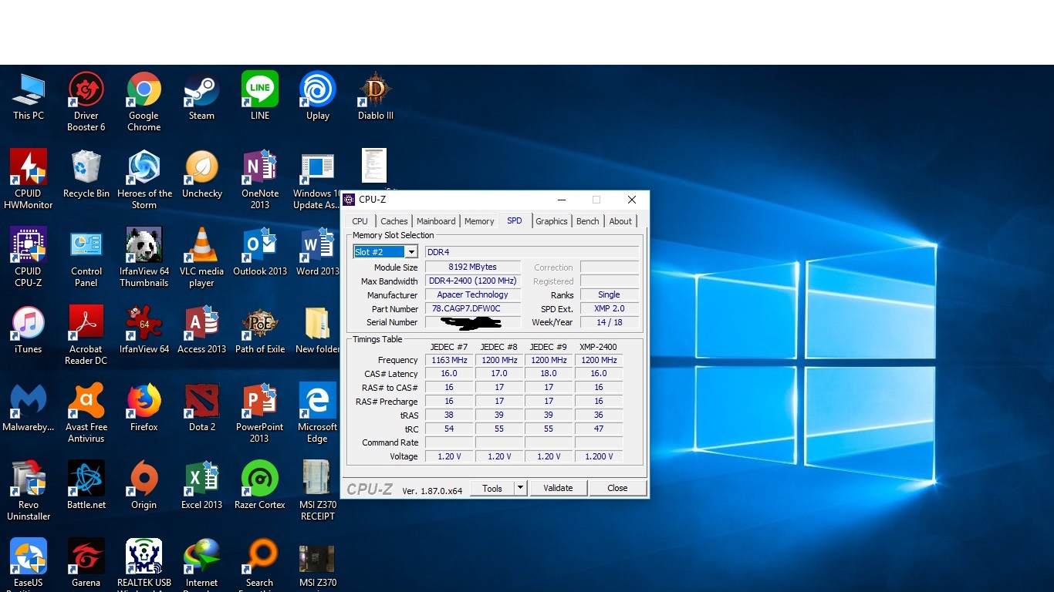The image size is (1054, 592).
Task: Open Avast Free Antivirus shortcut
Action: pyautogui.click(x=86, y=413)
